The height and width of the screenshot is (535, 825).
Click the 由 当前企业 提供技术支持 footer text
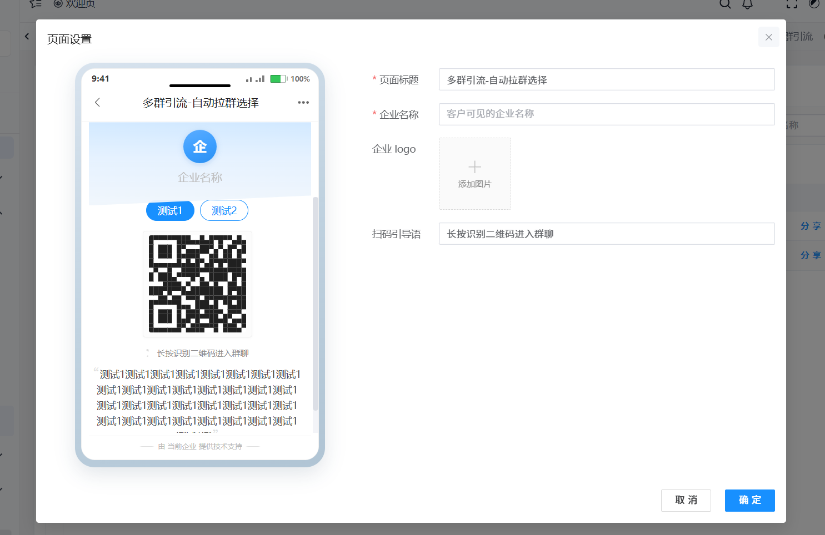point(200,446)
